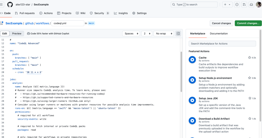Click the Search Marketplace for Actions field
This screenshot has width=262, height=138.
point(222,43)
